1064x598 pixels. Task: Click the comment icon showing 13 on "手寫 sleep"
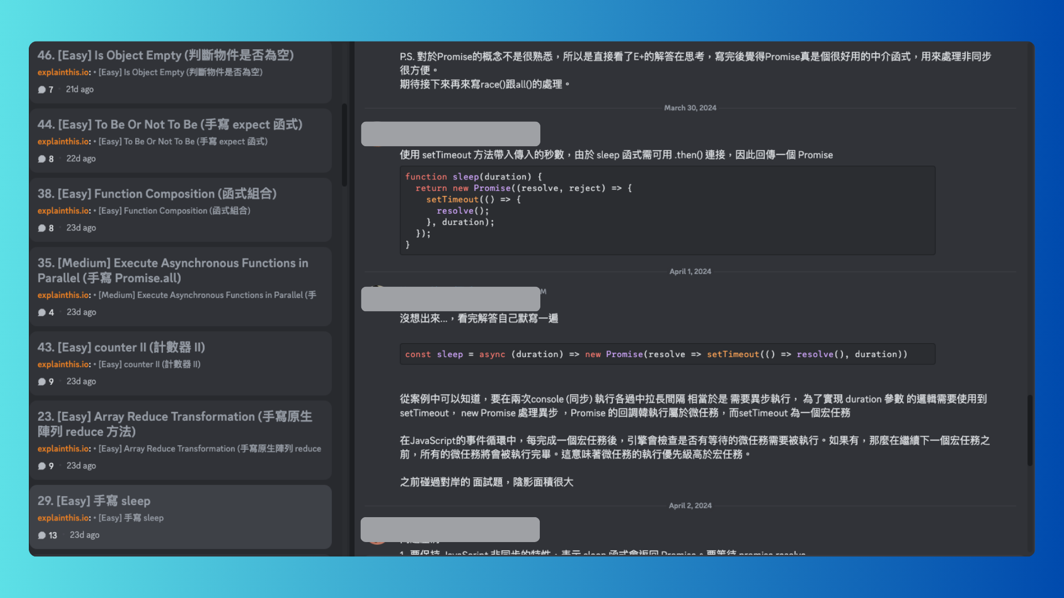click(x=42, y=535)
